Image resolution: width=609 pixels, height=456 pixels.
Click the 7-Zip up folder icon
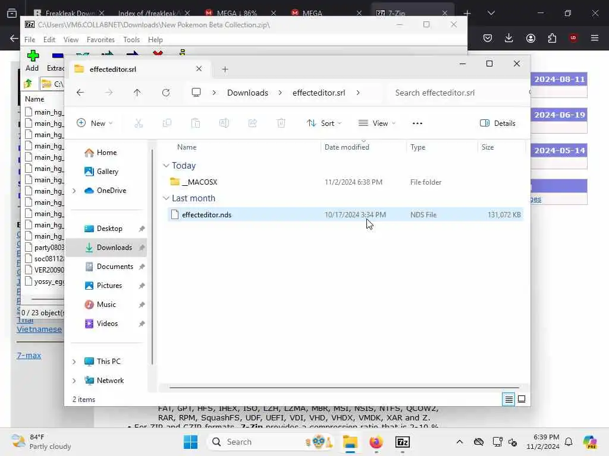(28, 84)
